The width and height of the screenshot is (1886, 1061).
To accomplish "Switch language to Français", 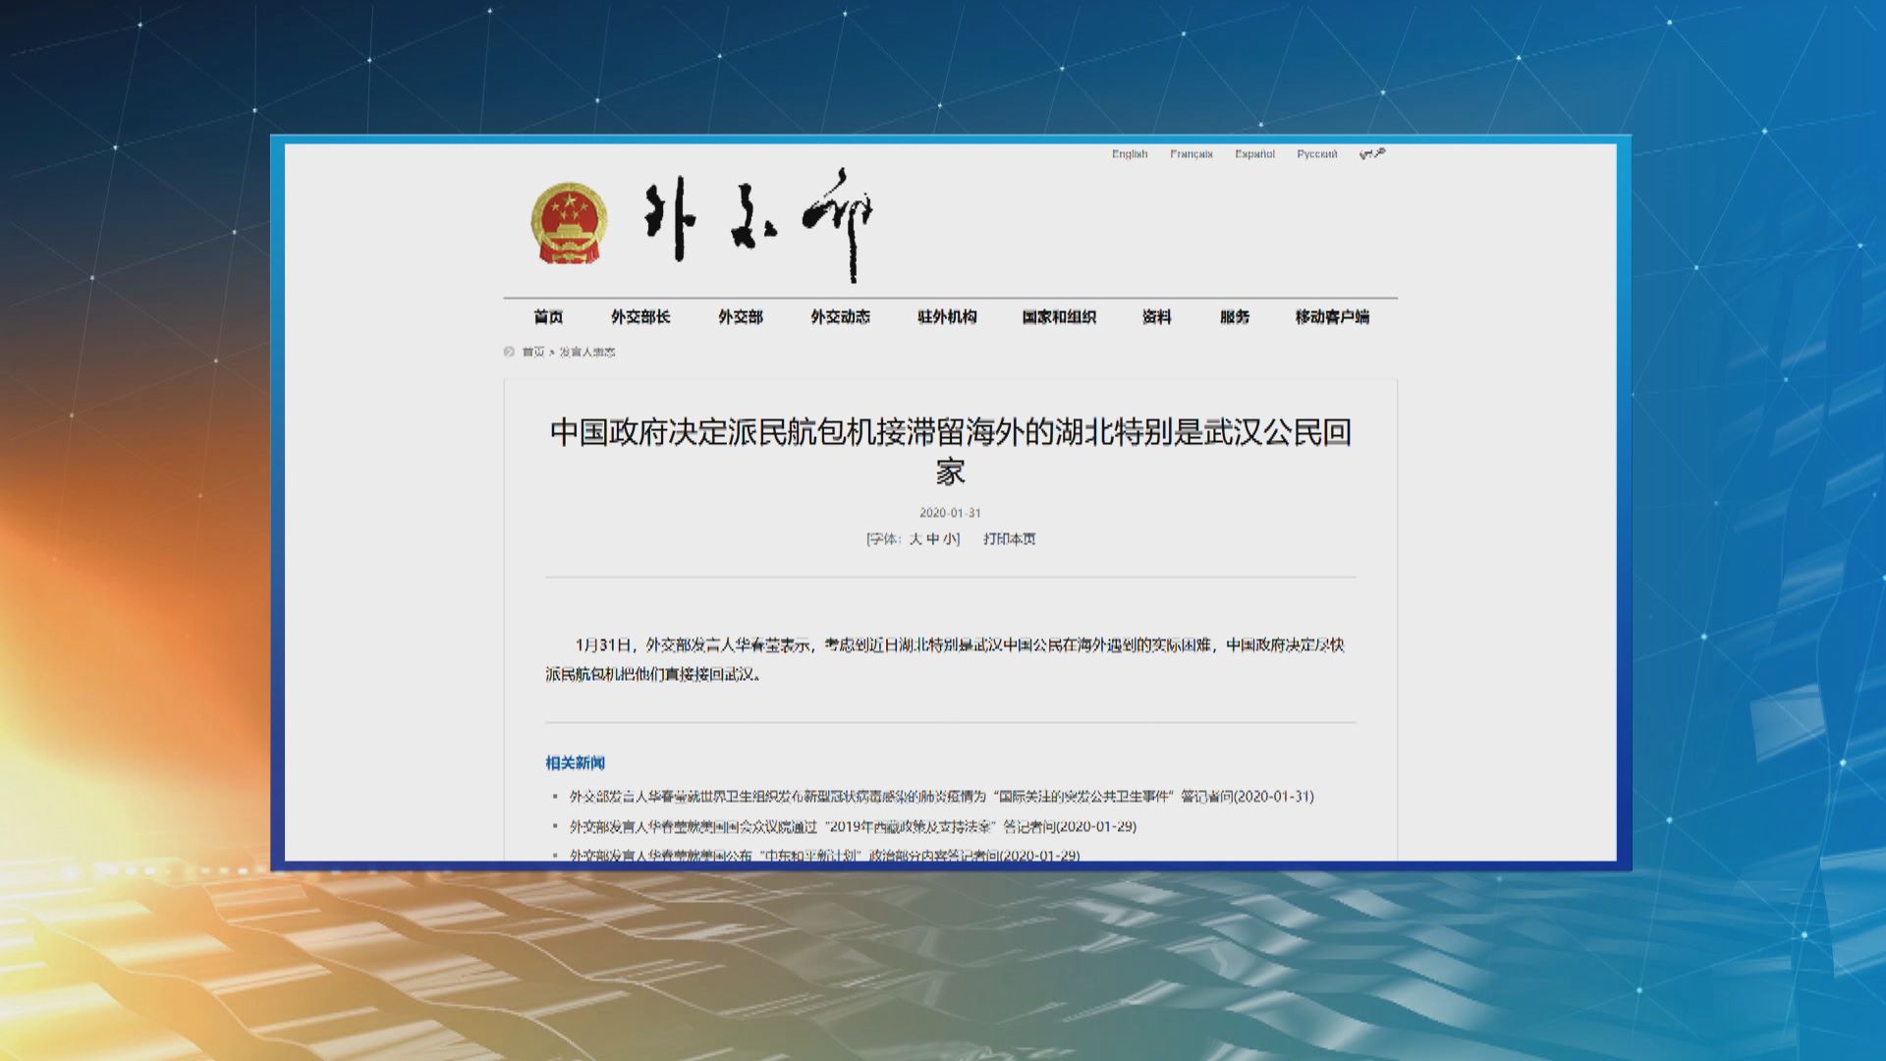I will pyautogui.click(x=1191, y=154).
